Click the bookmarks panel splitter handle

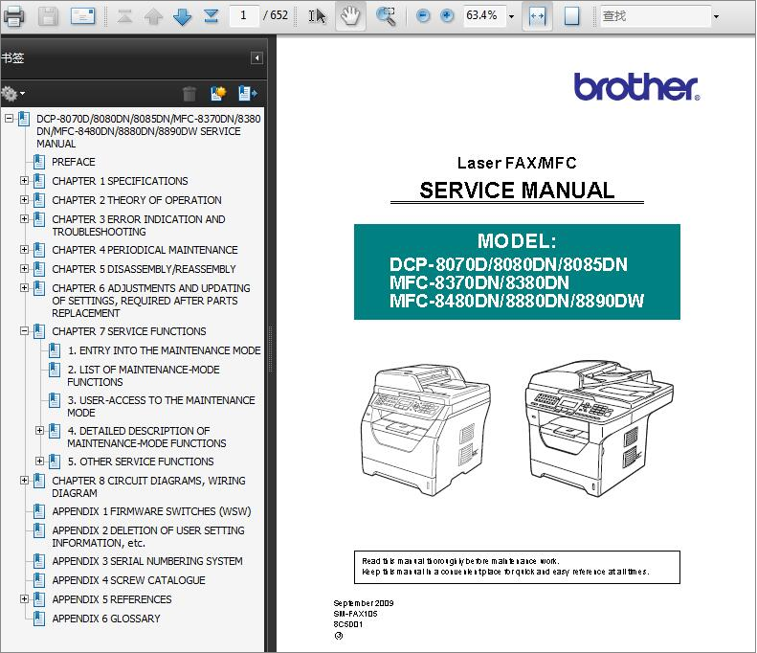(270, 349)
